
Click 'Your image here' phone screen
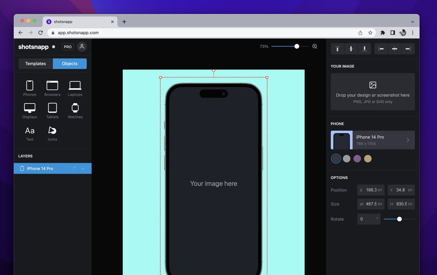[214, 183]
